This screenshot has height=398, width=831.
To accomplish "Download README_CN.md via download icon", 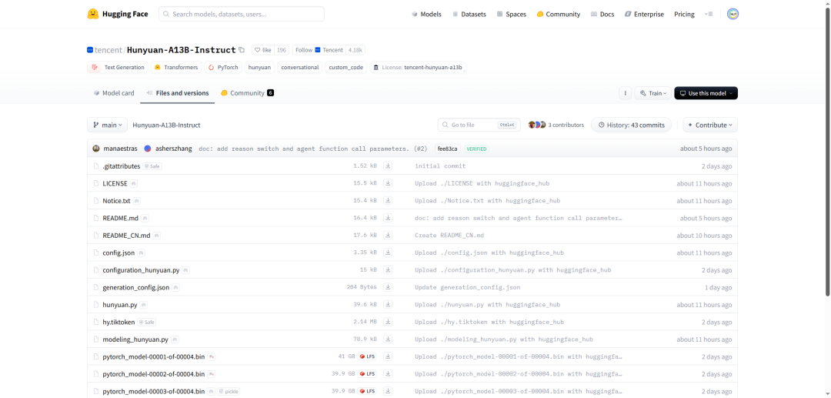I will 388,236.
